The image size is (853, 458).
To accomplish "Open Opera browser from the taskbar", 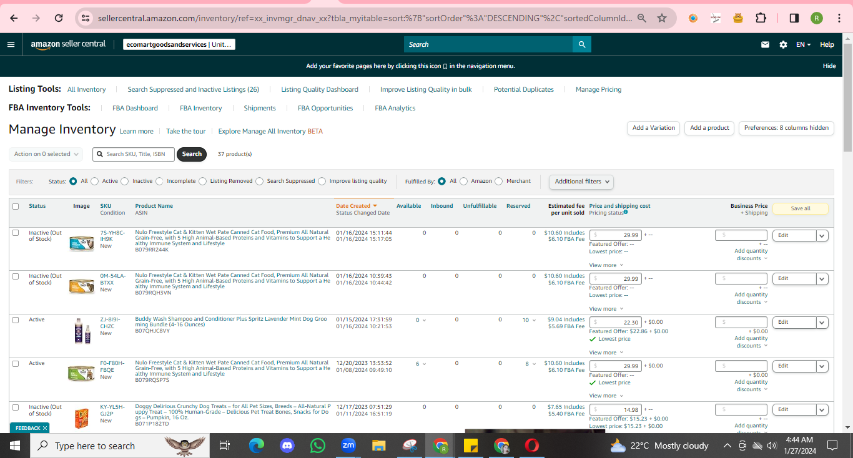I will (532, 446).
